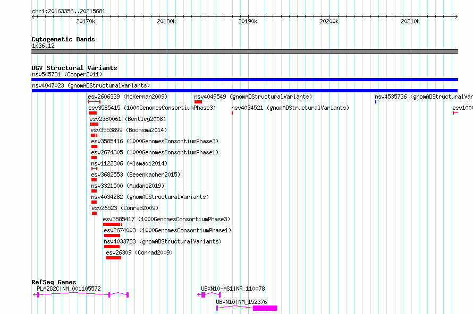Click red bar under esv2674305
This screenshot has width=473, height=314.
[x=94, y=158]
